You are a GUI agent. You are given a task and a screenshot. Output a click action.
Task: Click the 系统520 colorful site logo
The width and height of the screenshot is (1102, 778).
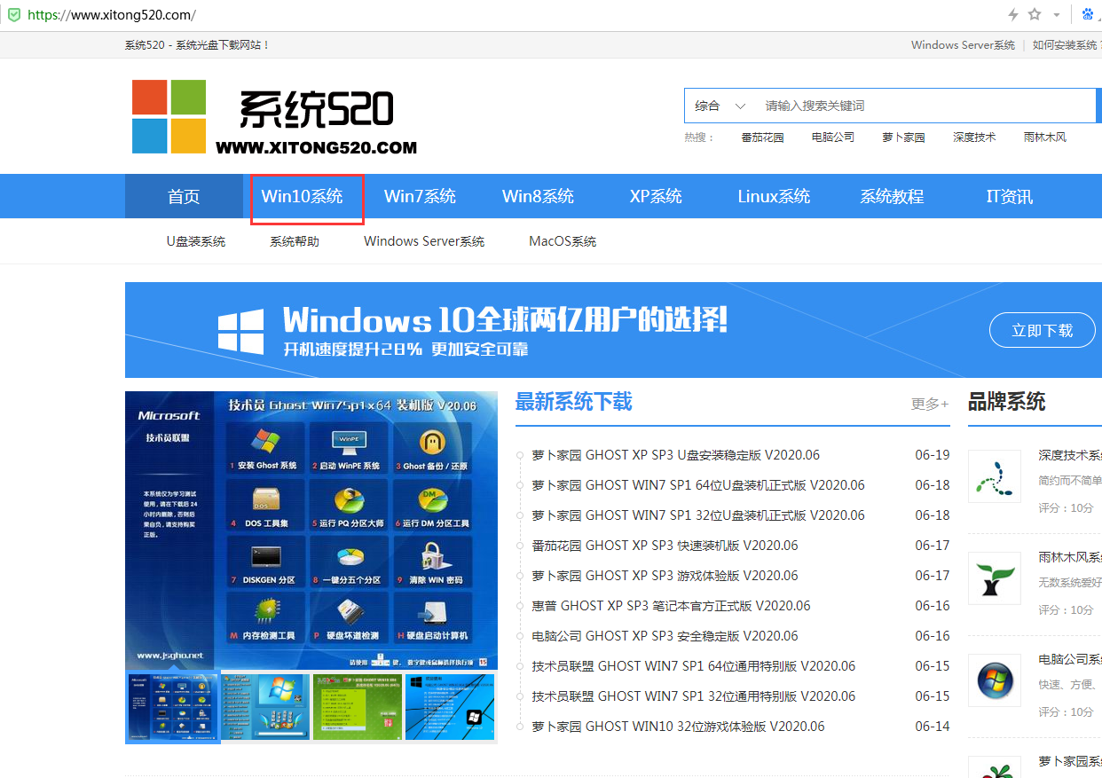tap(169, 116)
